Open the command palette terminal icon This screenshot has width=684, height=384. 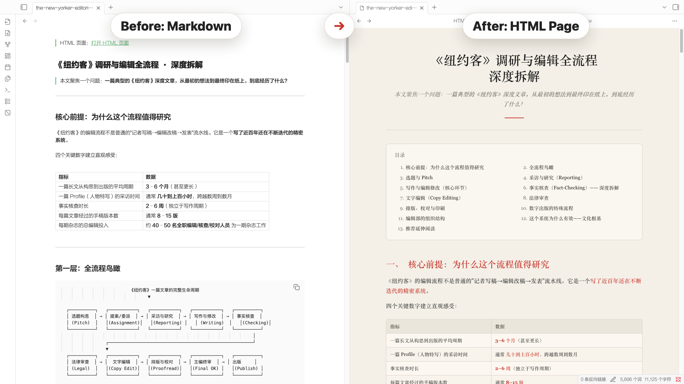(x=7, y=90)
